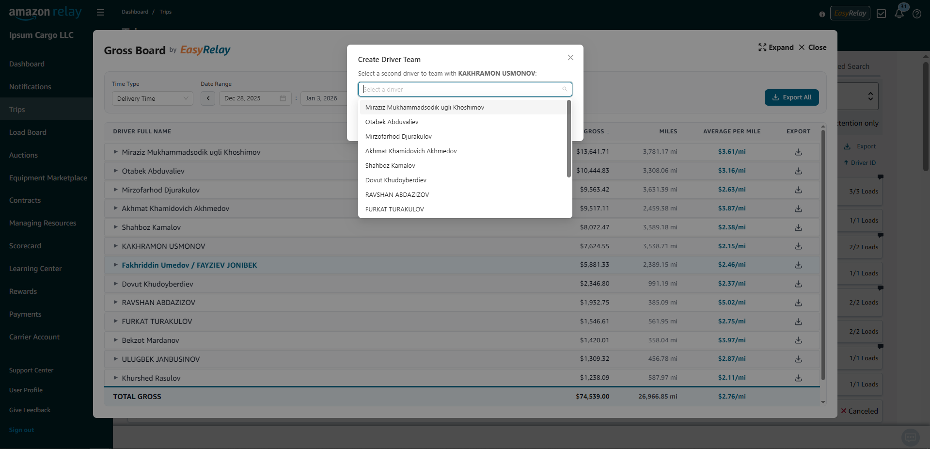Viewport: 930px width, 449px height.
Task: Expand the KAKHRAMON USMONOV driver row
Action: (x=115, y=246)
